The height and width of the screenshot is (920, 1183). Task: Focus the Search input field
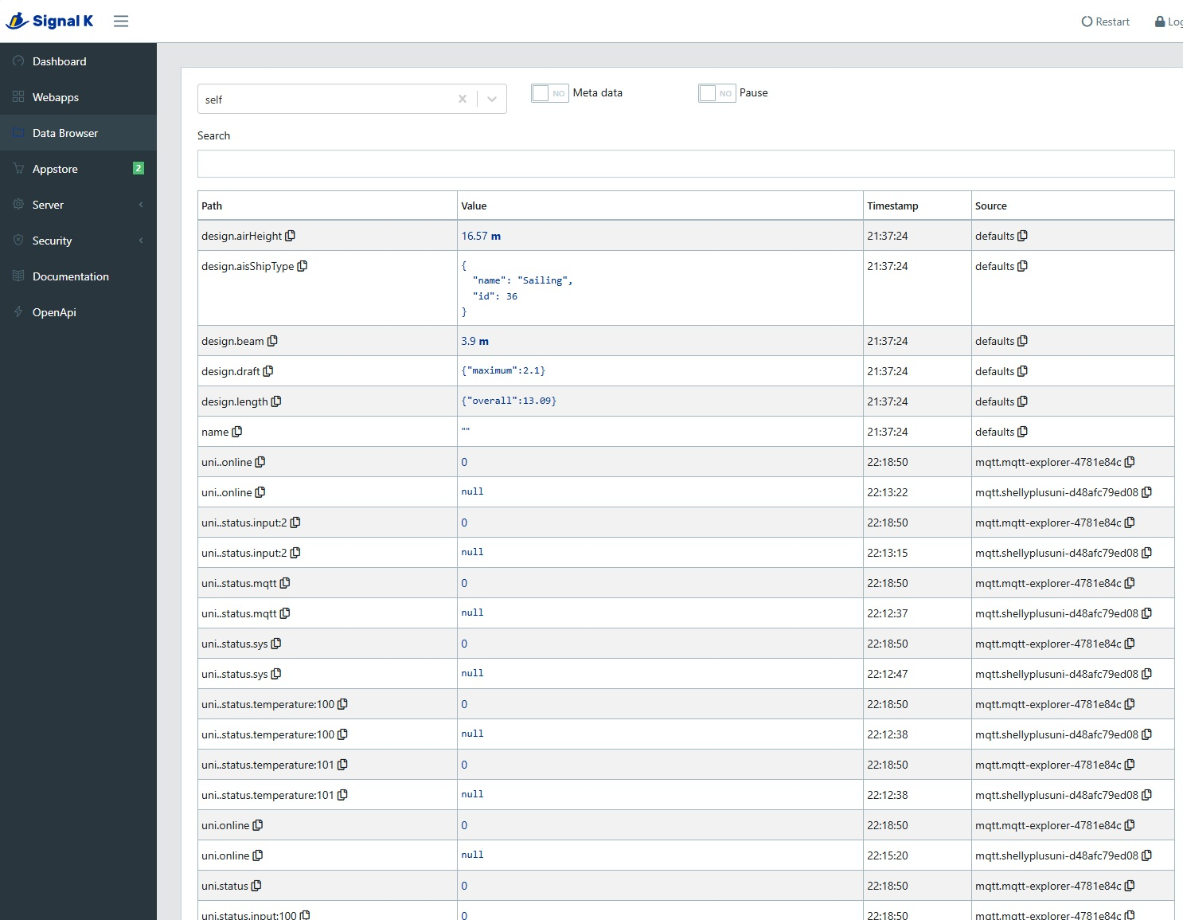click(x=685, y=164)
